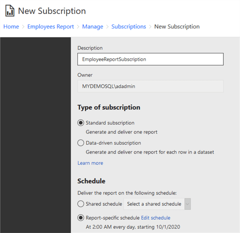The height and width of the screenshot is (233, 240).
Task: Click the Edit schedule link
Action: [155, 218]
